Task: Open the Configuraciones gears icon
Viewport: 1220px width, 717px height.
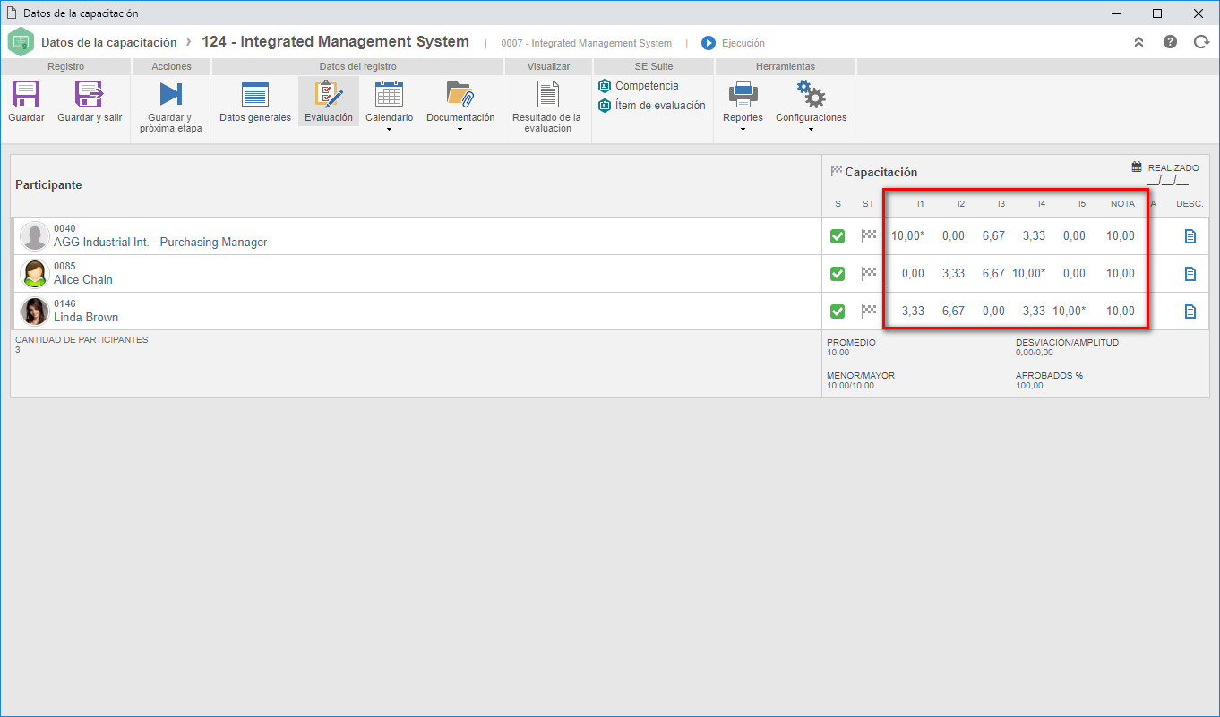Action: (811, 94)
